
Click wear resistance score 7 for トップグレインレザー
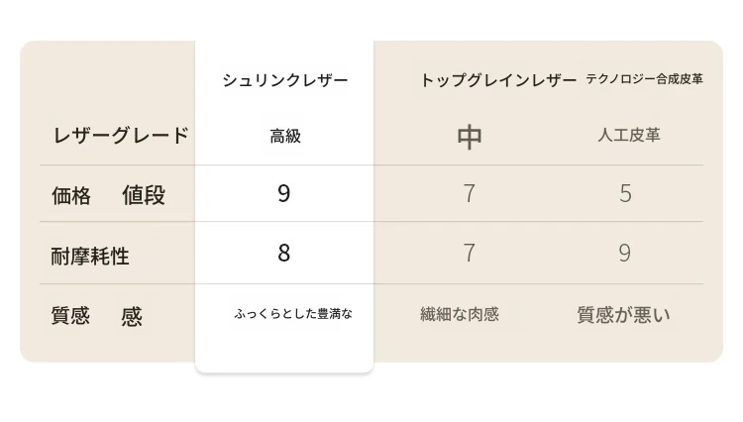click(470, 254)
